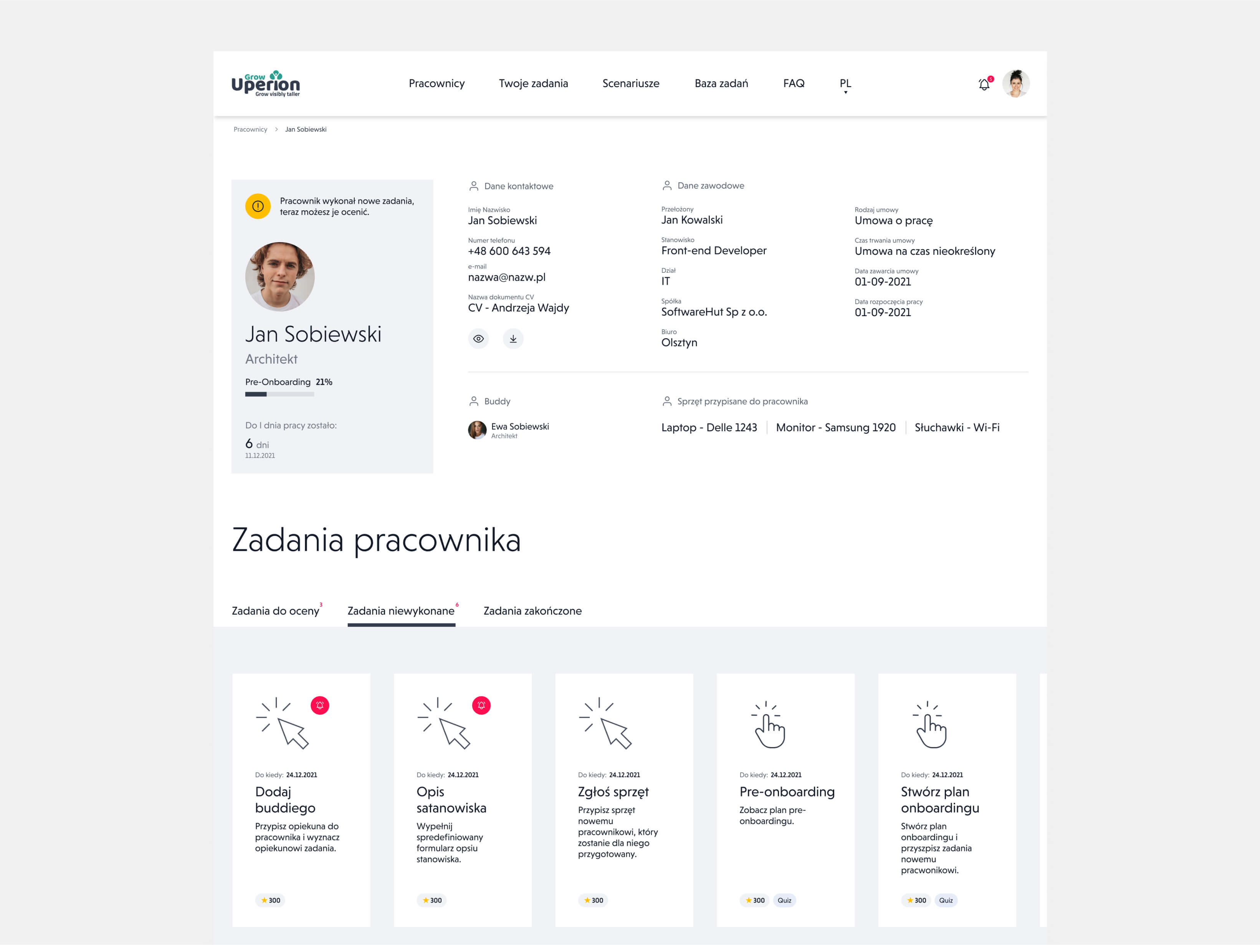Click the CV preview eye icon

(x=478, y=339)
